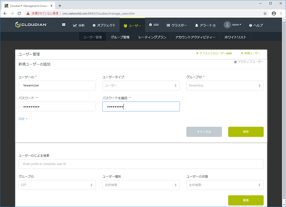Open the オブジェクト gear icon section
The image size is (286, 207).
point(94,25)
